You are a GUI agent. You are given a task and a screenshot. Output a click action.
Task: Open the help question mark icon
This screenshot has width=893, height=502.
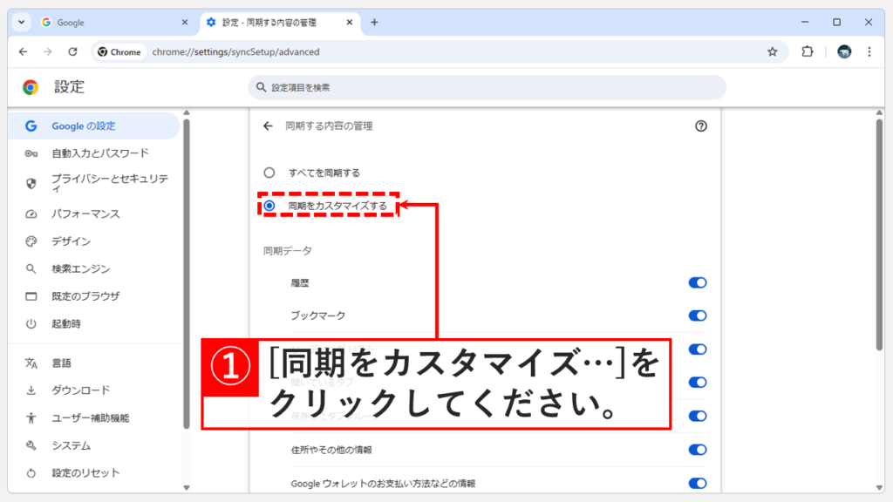(702, 125)
